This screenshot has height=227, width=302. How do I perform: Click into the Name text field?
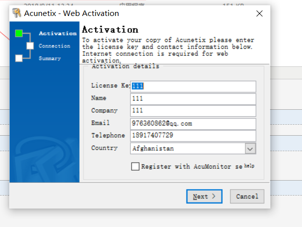pos(193,99)
